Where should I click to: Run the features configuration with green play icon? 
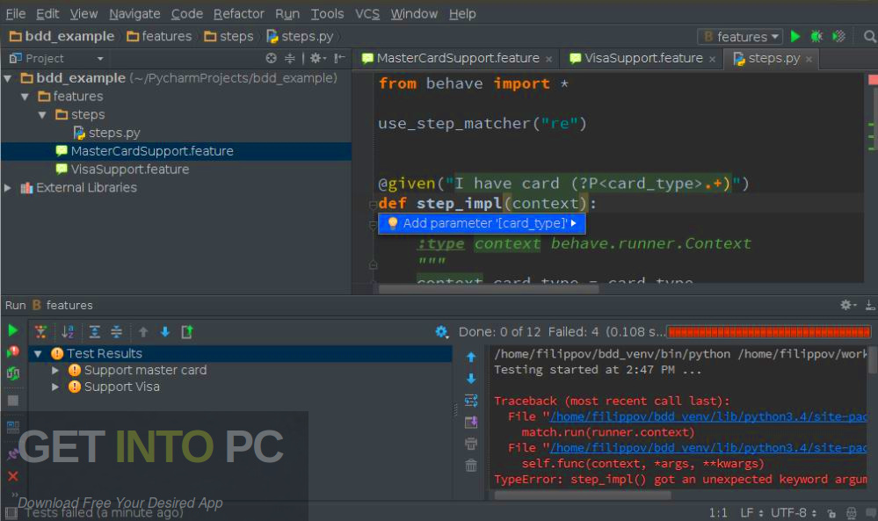795,36
